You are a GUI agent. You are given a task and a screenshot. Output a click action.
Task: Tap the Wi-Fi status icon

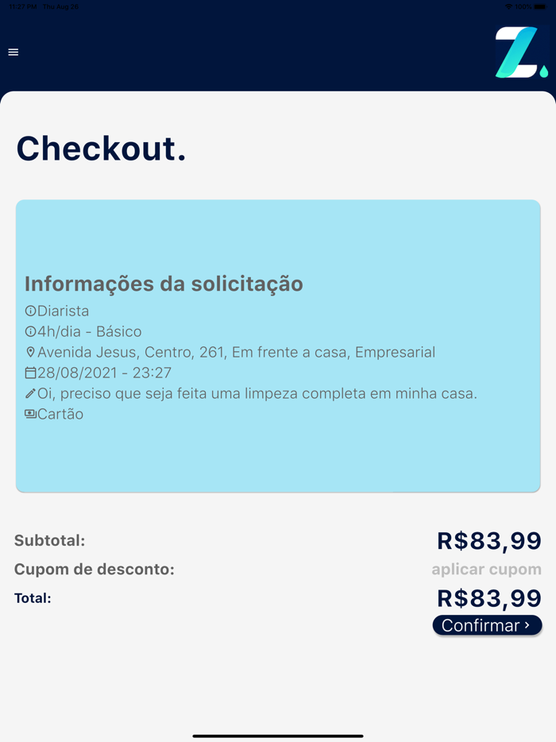point(508,6)
